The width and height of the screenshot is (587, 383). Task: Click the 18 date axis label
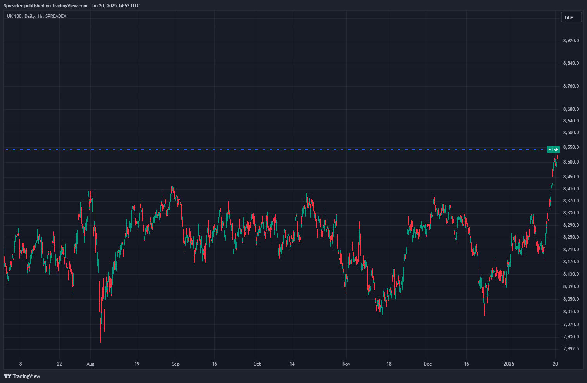click(x=389, y=364)
